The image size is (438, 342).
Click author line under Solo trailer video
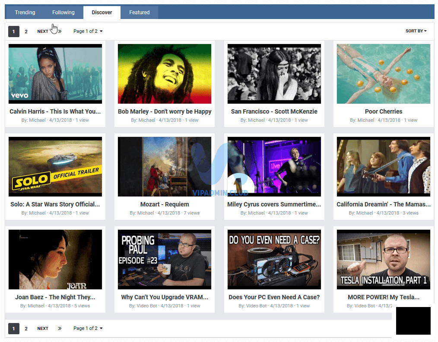pyautogui.click(x=55, y=213)
